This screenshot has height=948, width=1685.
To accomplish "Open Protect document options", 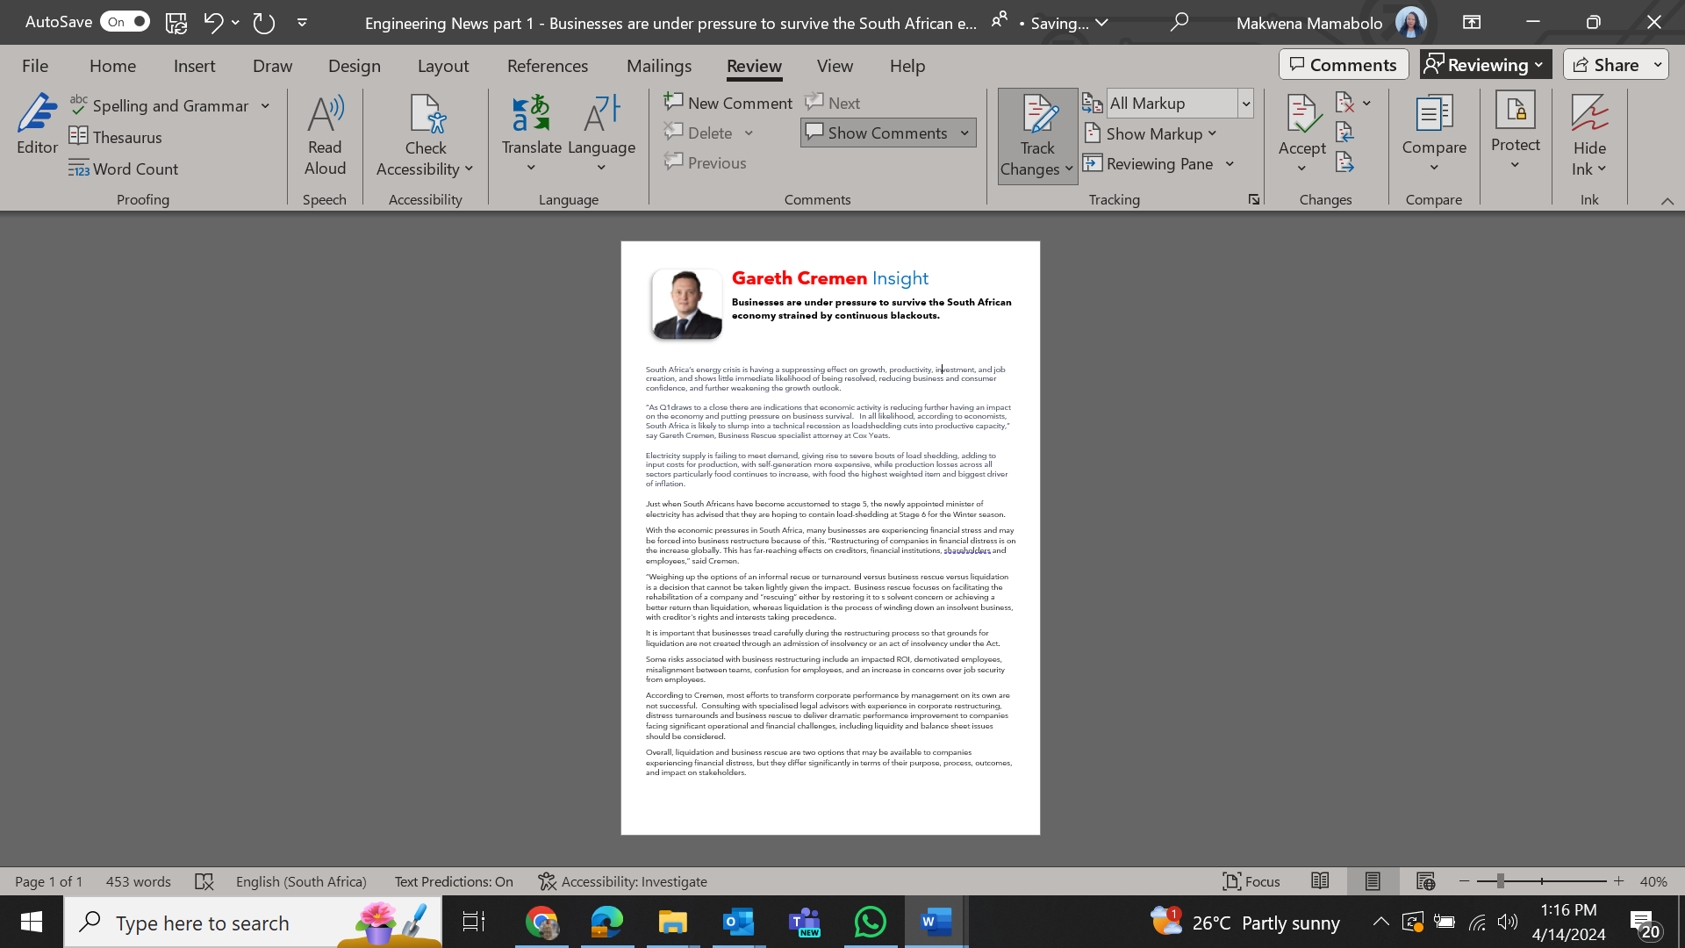I will pos(1515,132).
